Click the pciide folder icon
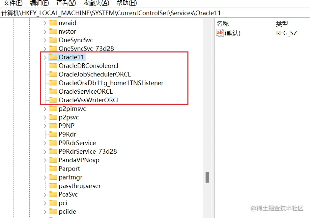 [x=53, y=211]
